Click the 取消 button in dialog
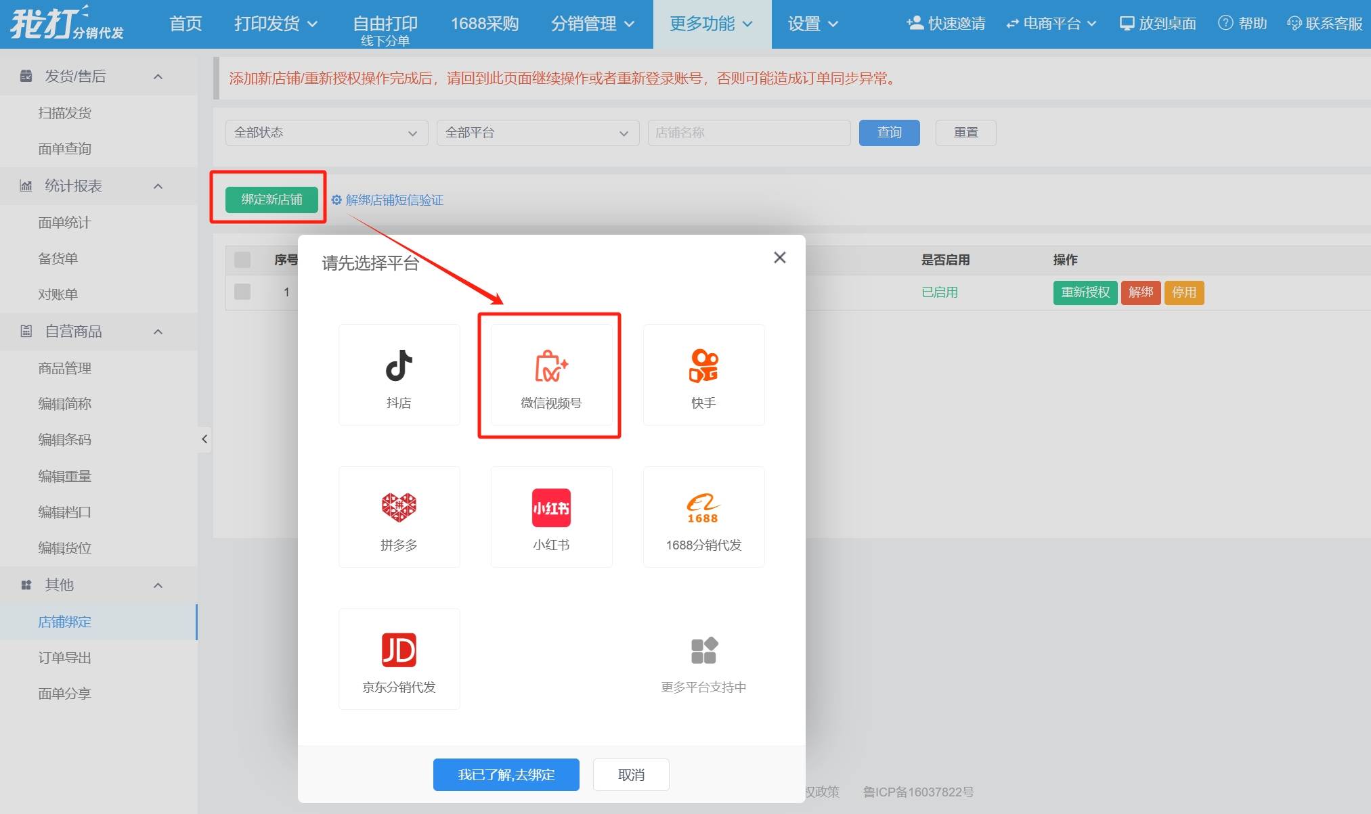This screenshot has width=1371, height=814. (x=631, y=775)
